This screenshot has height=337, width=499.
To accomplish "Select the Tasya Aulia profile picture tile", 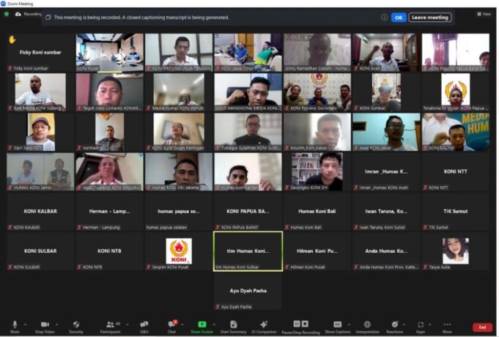I will point(455,251).
